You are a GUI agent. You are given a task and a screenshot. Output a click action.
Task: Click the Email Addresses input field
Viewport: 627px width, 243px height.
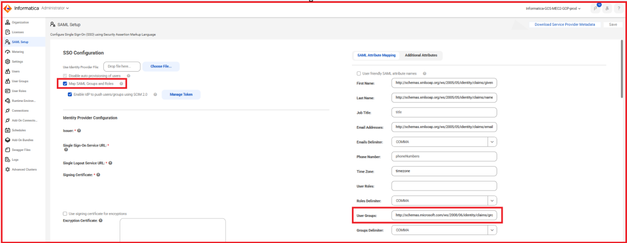point(444,127)
